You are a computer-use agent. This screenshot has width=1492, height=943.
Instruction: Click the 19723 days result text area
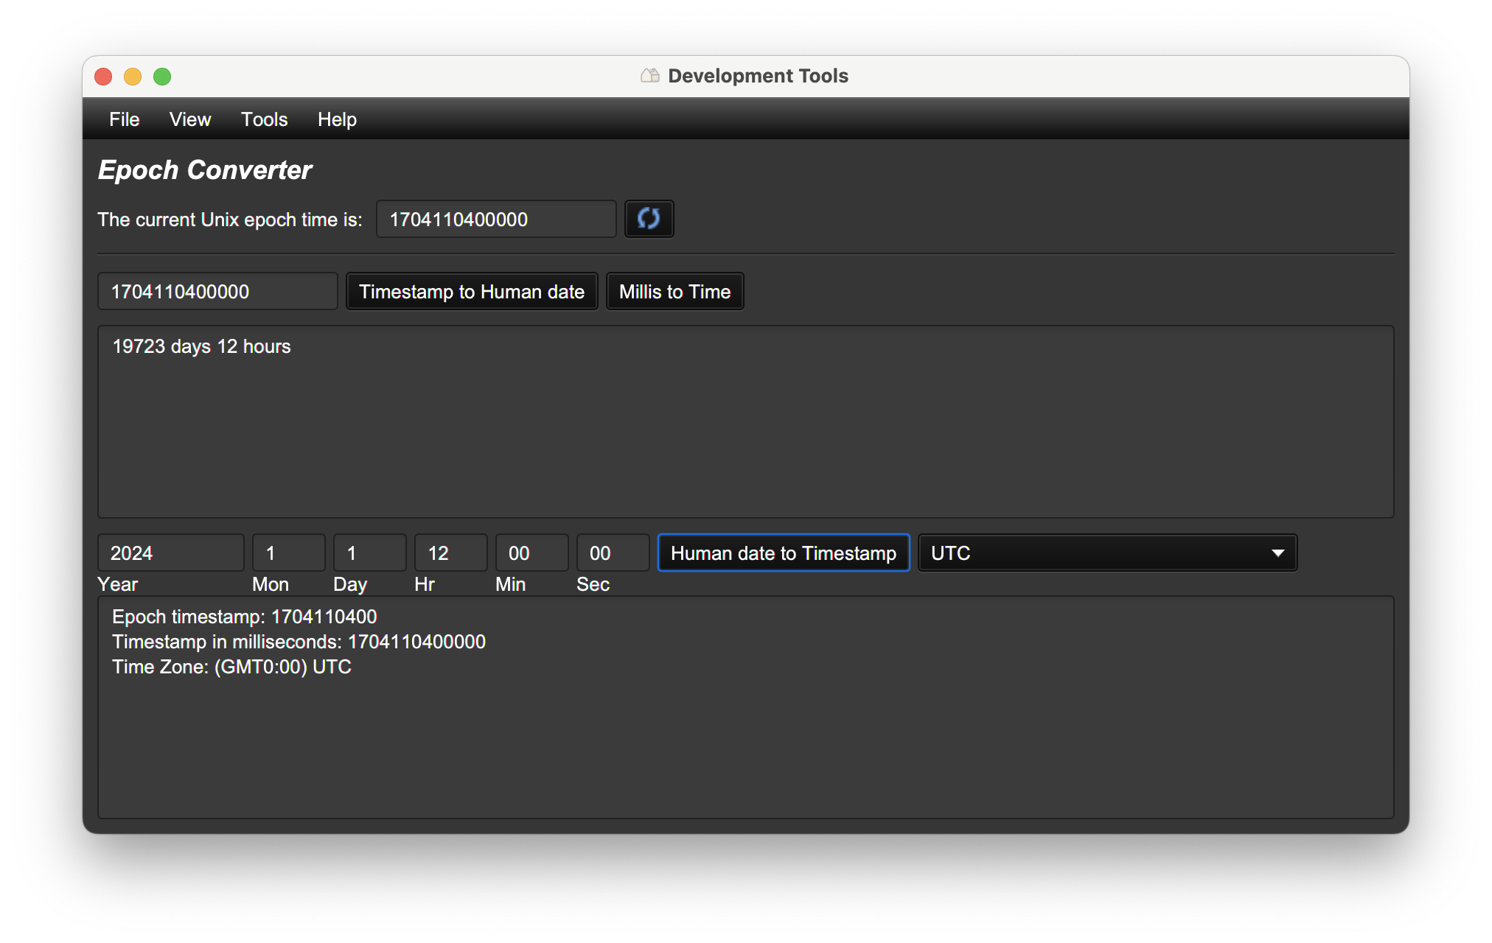point(745,421)
